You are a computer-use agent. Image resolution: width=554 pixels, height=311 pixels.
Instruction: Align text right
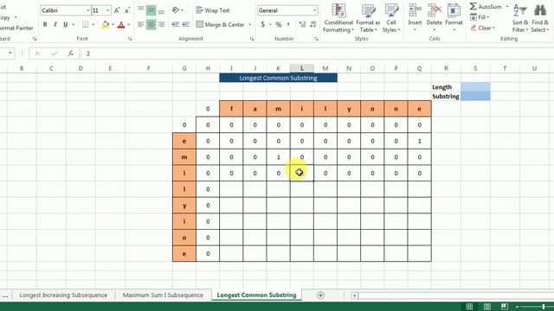pos(161,25)
